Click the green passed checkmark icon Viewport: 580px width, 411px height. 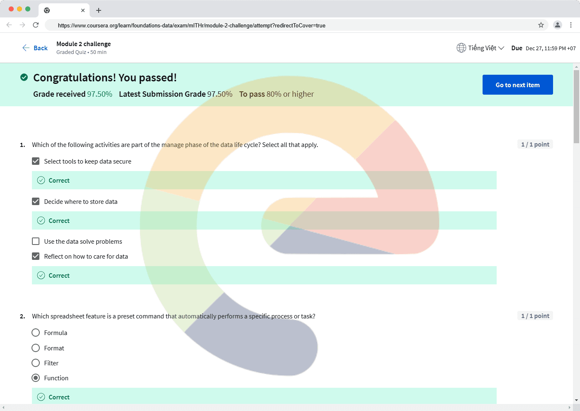coord(24,77)
